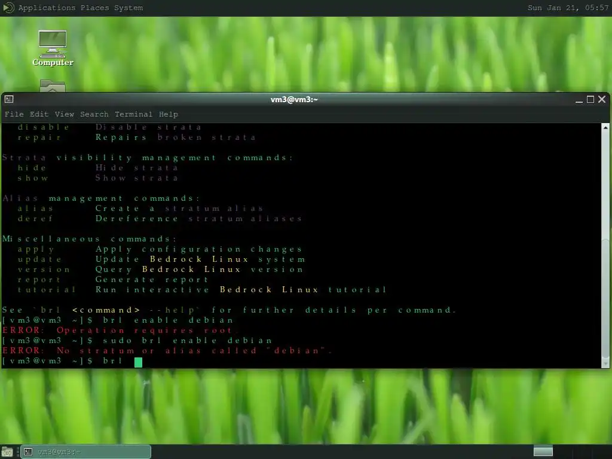Open the terminal File menu

[x=14, y=114]
